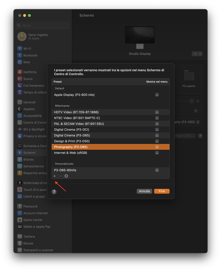Click the Mouse icon
This screenshot has width=221, height=271.
(x=20, y=243)
